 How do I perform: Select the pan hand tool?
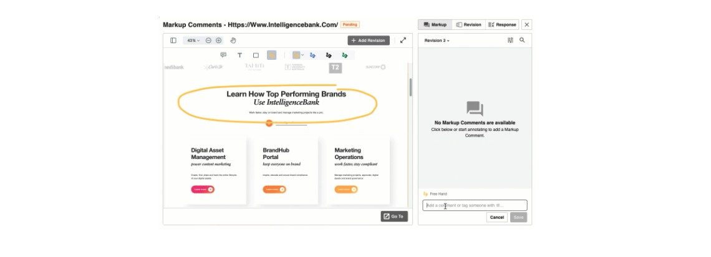tap(233, 41)
